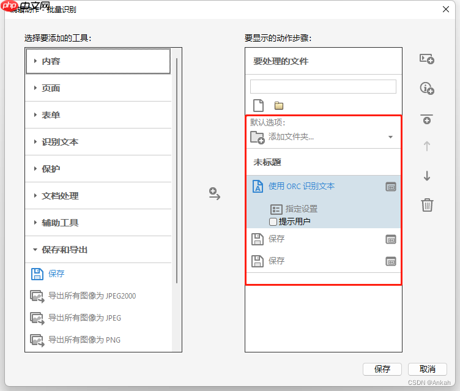
Task: Click floppy icon of first 保存 step
Action: click(258, 239)
